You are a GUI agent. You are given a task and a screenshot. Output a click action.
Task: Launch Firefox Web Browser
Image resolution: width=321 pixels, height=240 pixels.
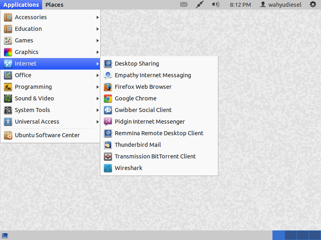click(159, 87)
